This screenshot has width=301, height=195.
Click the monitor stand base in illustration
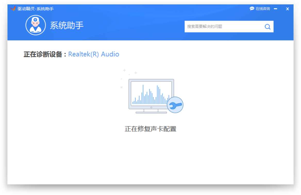(151, 112)
